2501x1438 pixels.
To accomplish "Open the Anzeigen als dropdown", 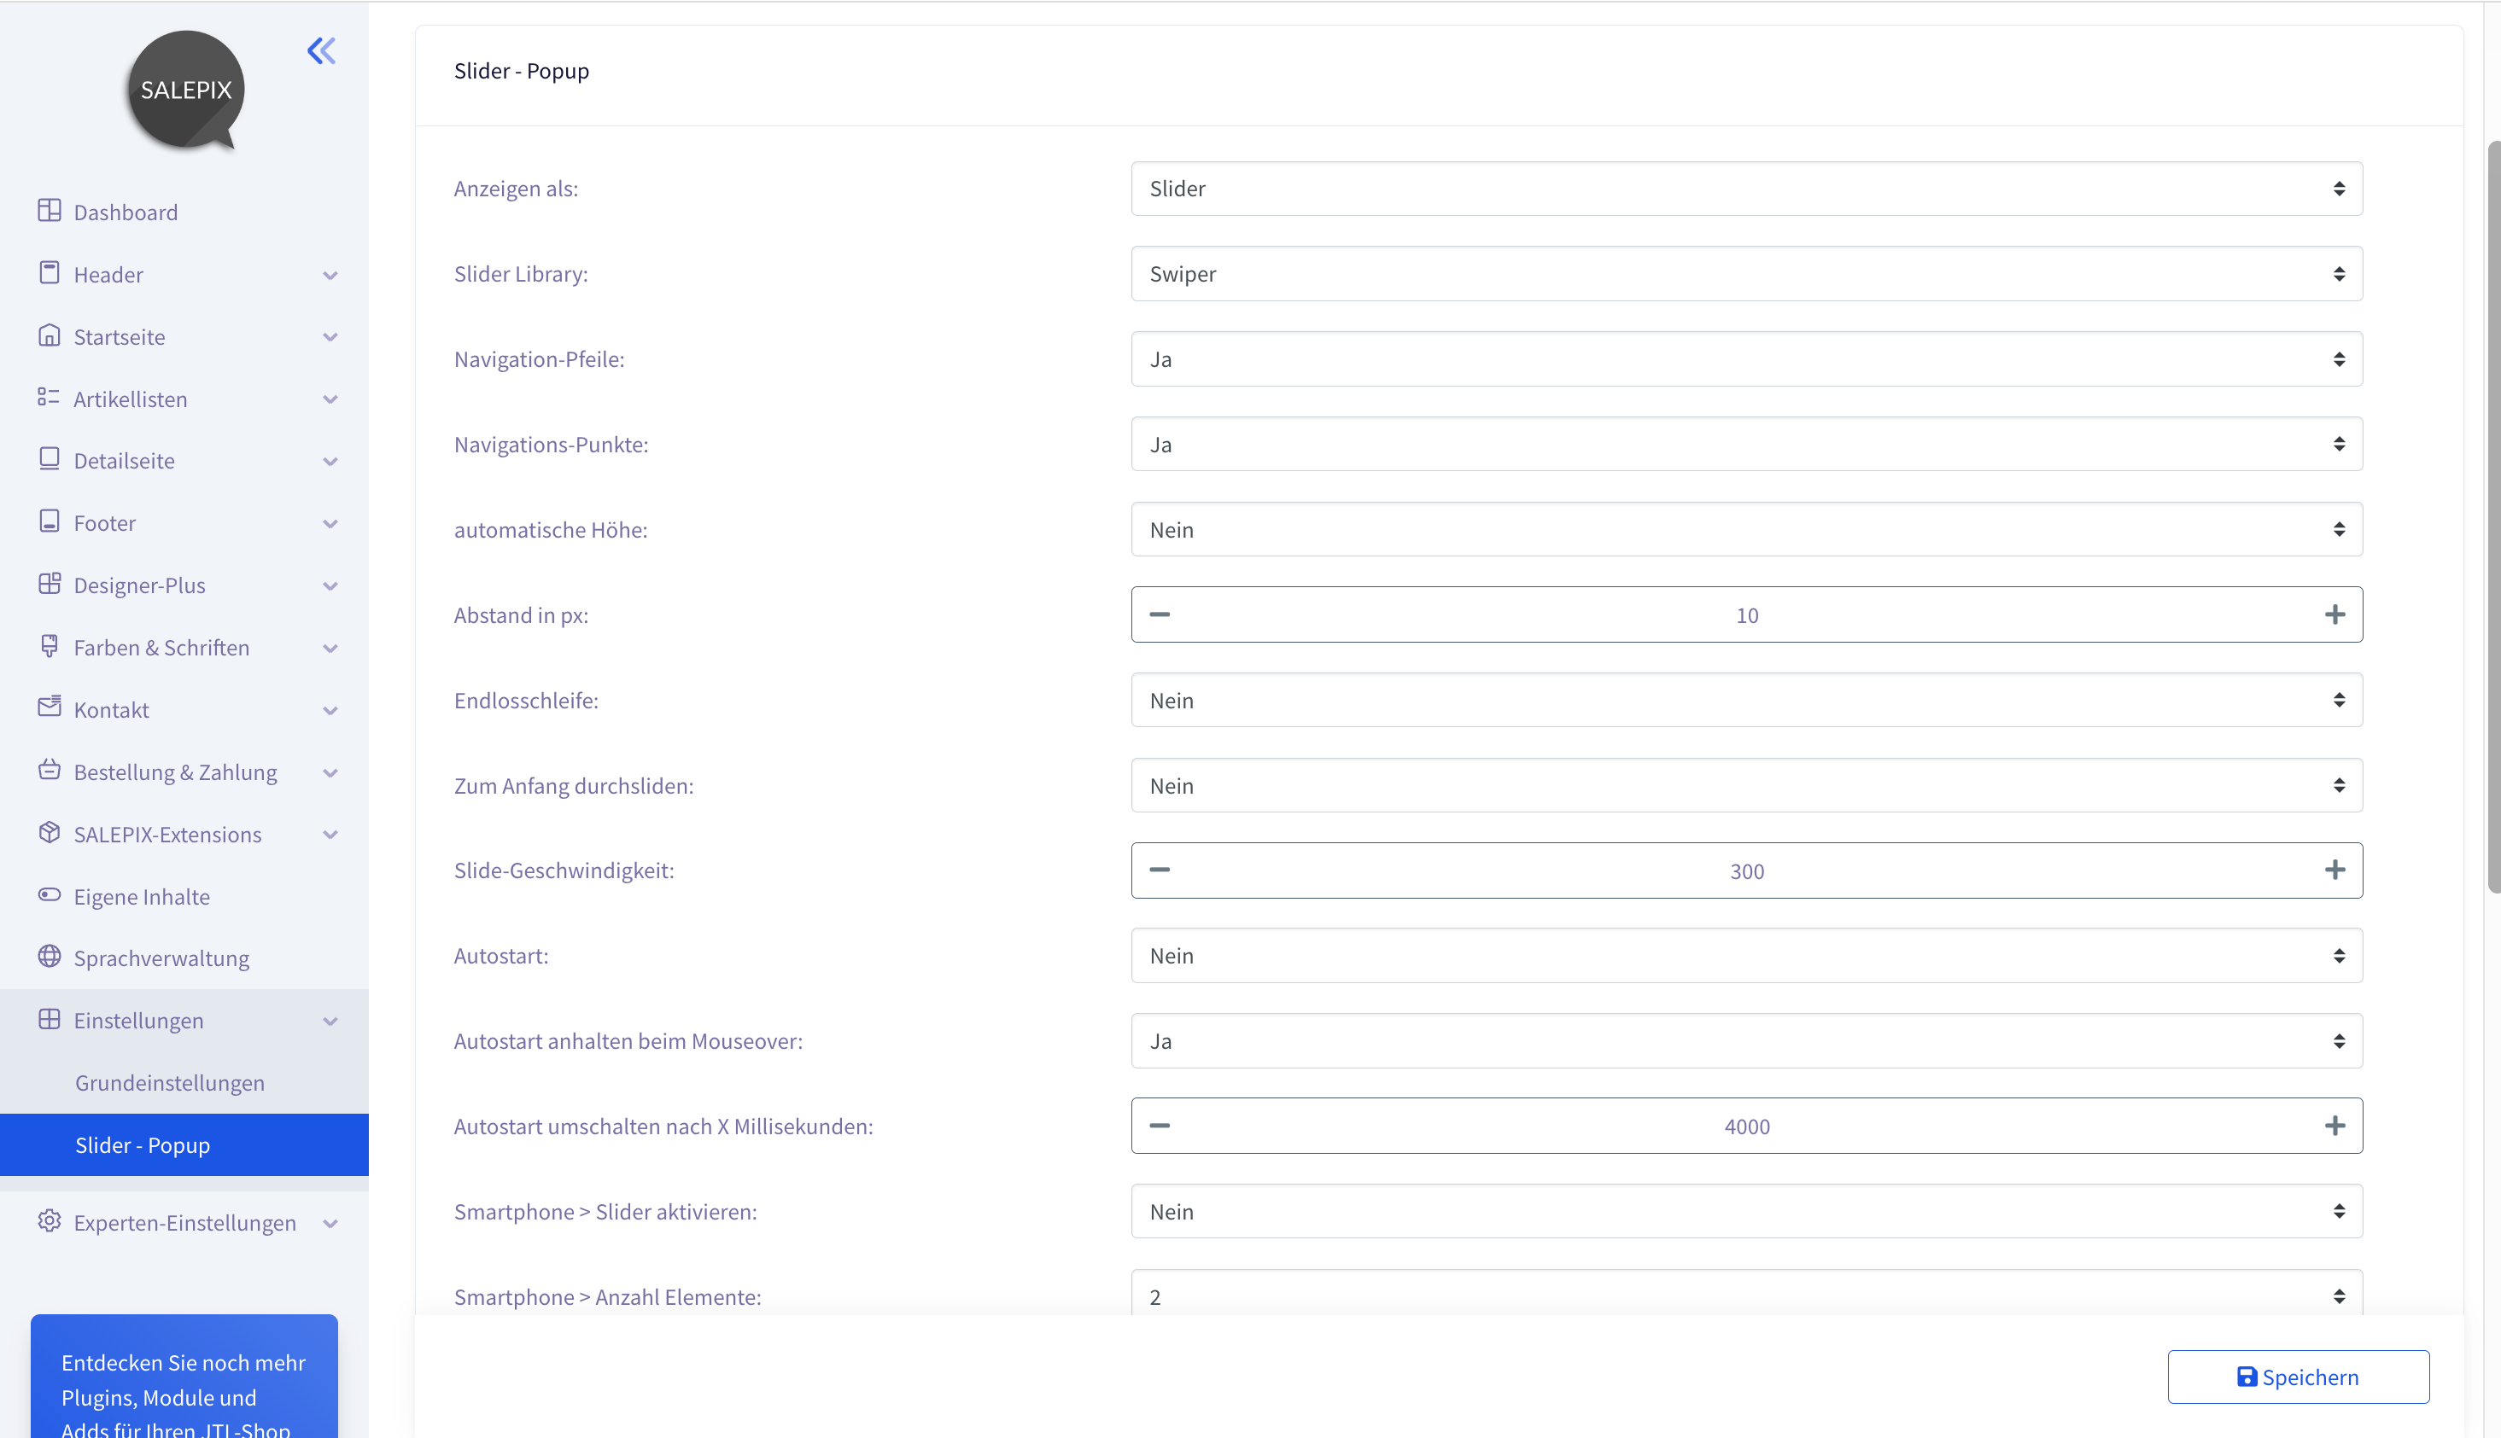I will pyautogui.click(x=1747, y=189).
